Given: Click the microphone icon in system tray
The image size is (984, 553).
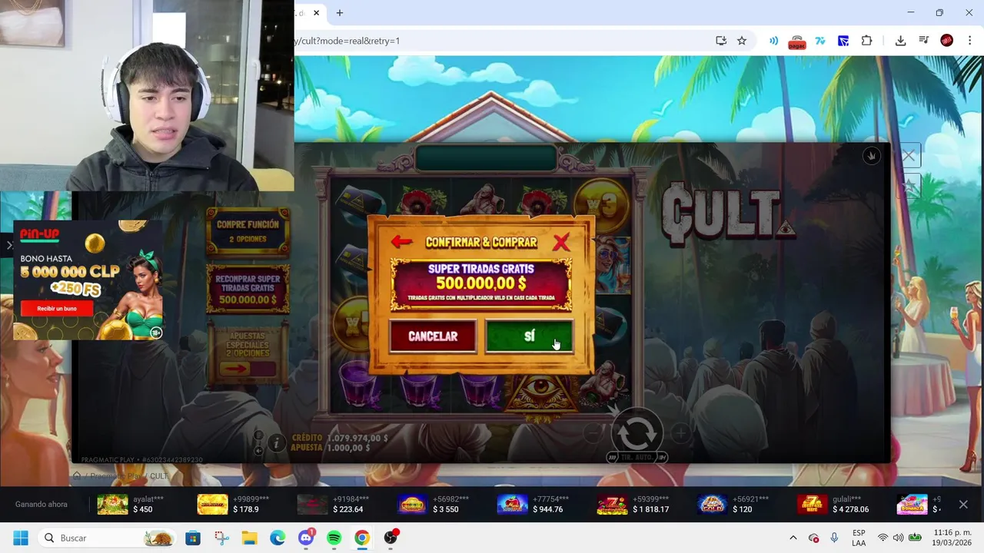Looking at the screenshot, I should pos(834,538).
